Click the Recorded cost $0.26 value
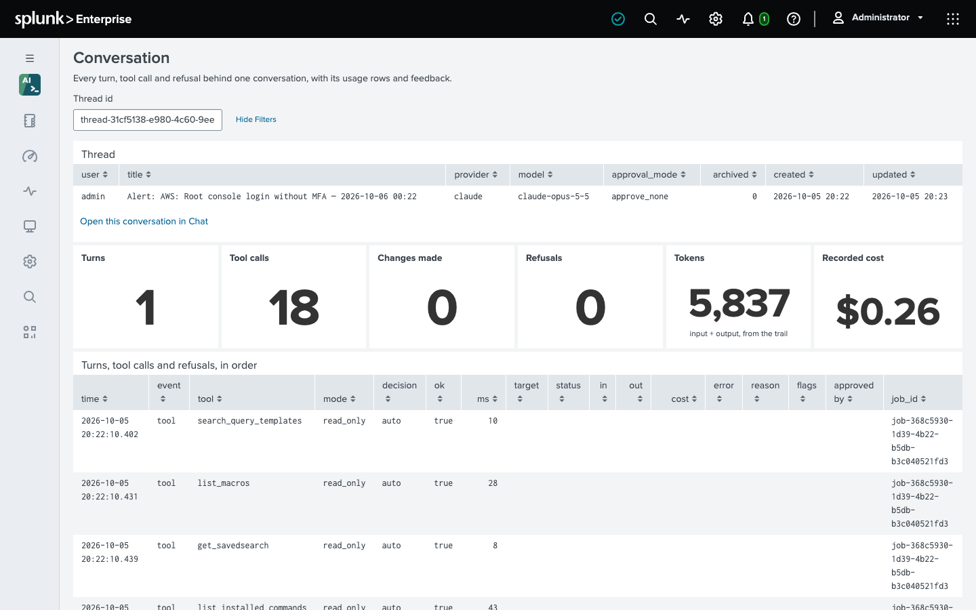Screen dimensions: 976x610 pyautogui.click(x=888, y=312)
